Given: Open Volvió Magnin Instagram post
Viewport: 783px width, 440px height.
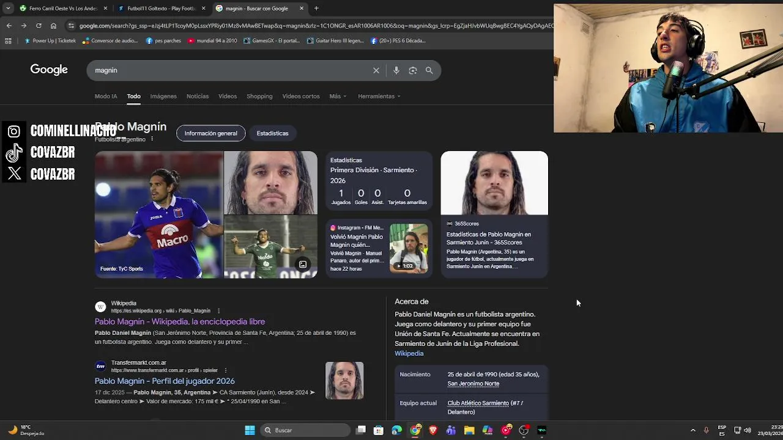Looking at the screenshot, I should pos(357,240).
